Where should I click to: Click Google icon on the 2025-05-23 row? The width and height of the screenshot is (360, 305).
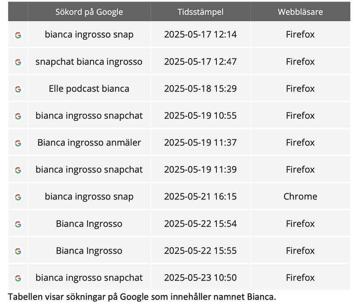click(x=18, y=278)
